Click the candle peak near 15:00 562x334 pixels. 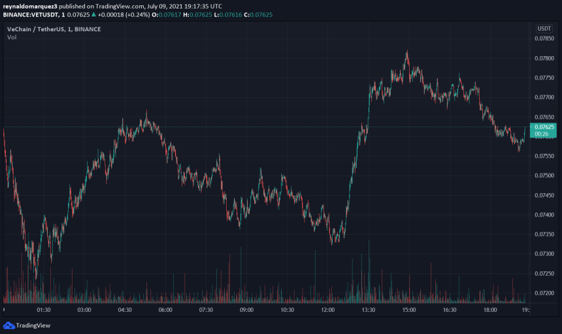coord(407,52)
